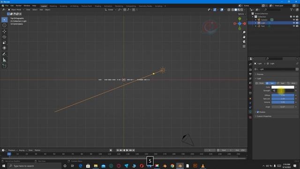
Task: Click the Windows Start button
Action: pyautogui.click(x=4, y=166)
